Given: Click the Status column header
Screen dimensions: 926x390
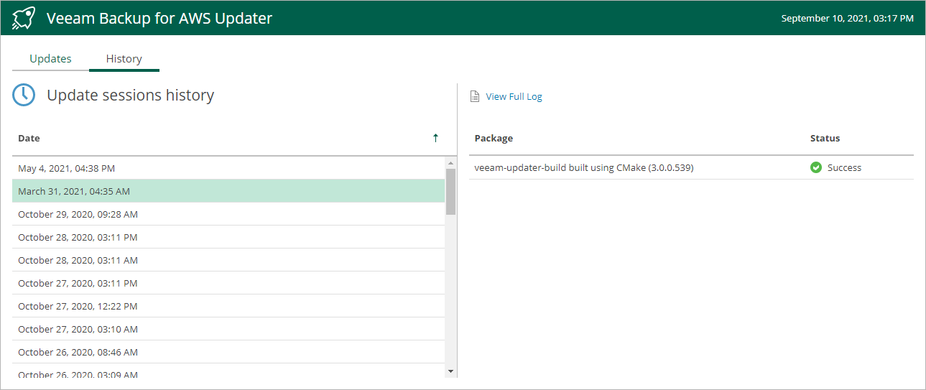Looking at the screenshot, I should pyautogui.click(x=825, y=138).
